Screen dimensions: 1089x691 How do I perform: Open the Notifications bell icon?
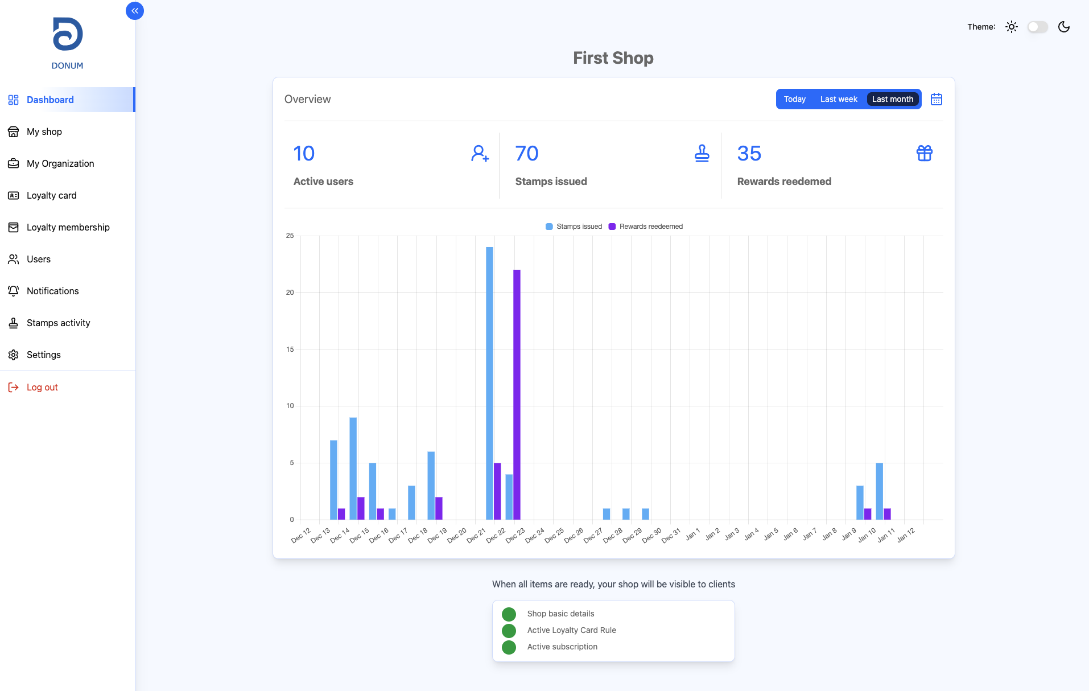[13, 291]
